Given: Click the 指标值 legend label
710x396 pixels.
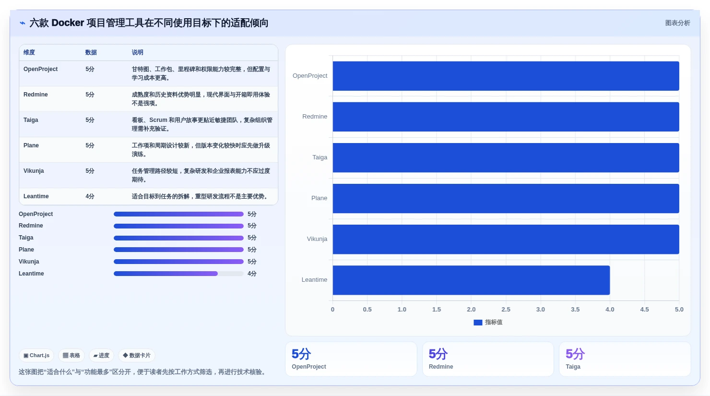Looking at the screenshot, I should (x=494, y=323).
